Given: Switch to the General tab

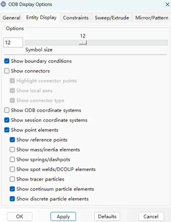Looking at the screenshot, I should pos(12,18).
